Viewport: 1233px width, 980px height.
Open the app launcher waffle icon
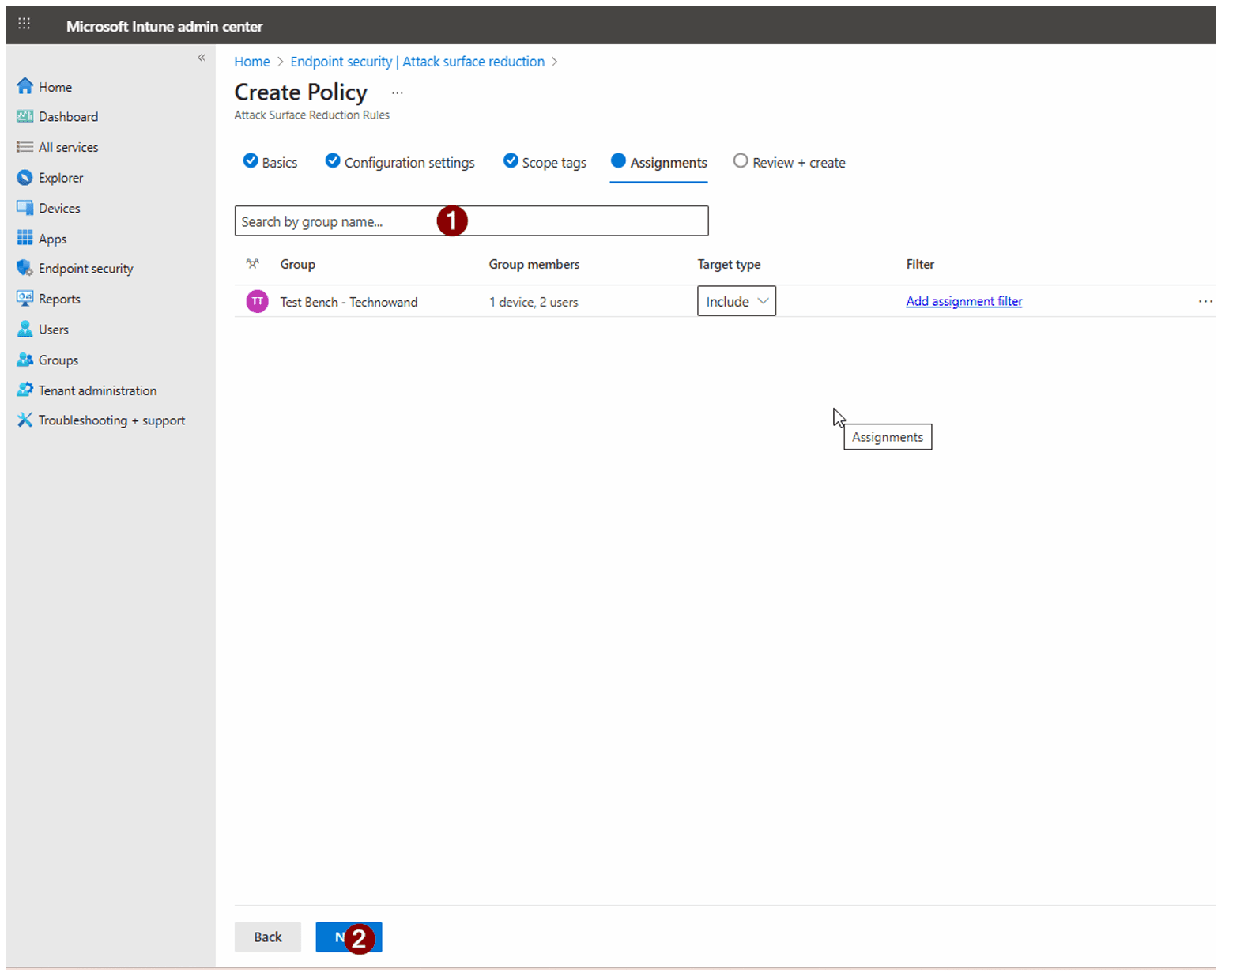[25, 24]
